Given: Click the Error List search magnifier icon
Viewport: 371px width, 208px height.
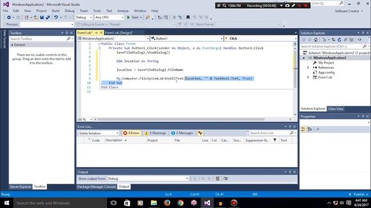Looking at the screenshot, I should 292,133.
